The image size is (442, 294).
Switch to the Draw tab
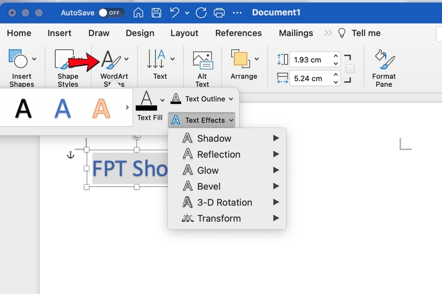(99, 33)
